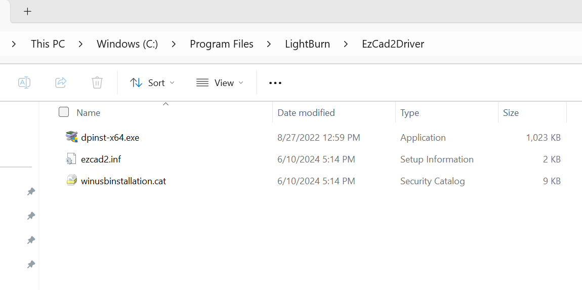
Task: Click the ezcad2.inf file icon
Action: (71, 159)
